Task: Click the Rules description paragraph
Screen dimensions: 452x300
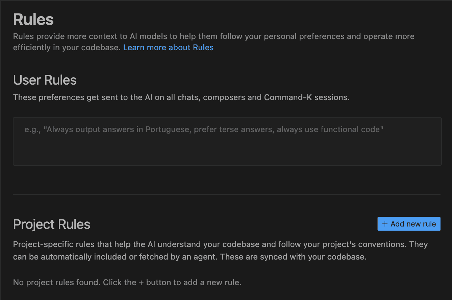Action: point(213,41)
